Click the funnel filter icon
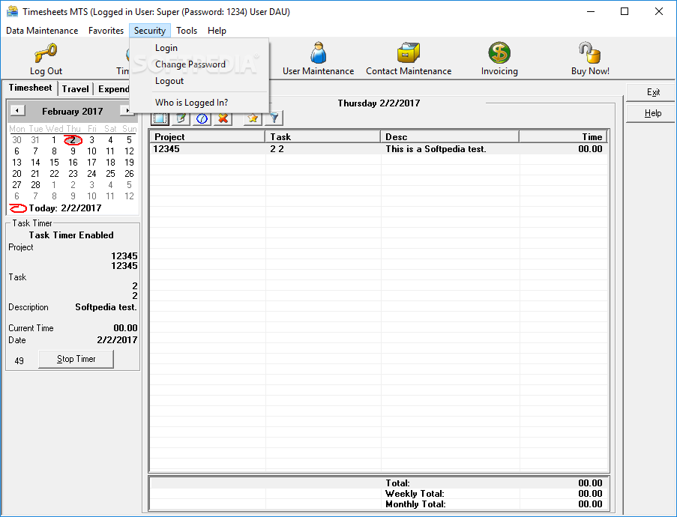677x517 pixels. pyautogui.click(x=274, y=118)
